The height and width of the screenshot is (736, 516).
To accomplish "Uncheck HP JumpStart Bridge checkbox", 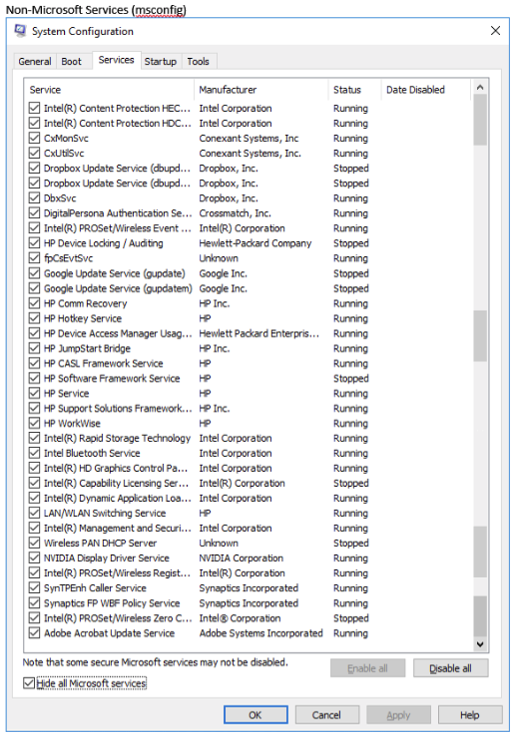I will point(34,348).
